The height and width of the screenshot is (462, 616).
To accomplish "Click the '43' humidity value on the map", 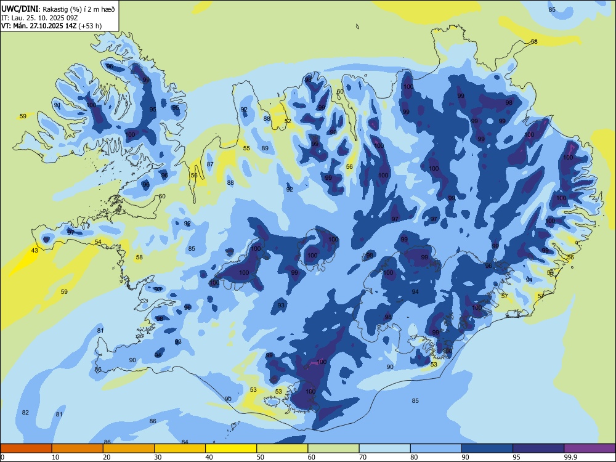I will (34, 250).
